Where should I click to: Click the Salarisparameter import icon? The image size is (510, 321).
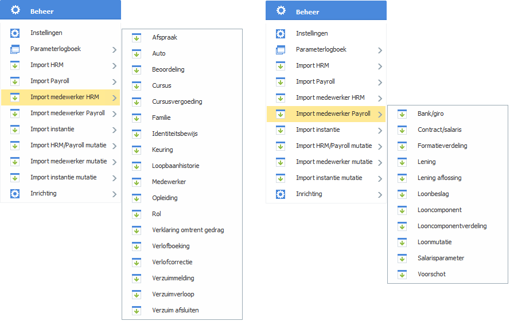(x=402, y=259)
